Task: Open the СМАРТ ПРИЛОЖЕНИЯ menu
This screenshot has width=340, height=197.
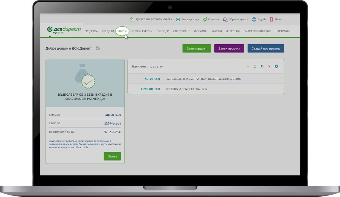Action: [257, 31]
